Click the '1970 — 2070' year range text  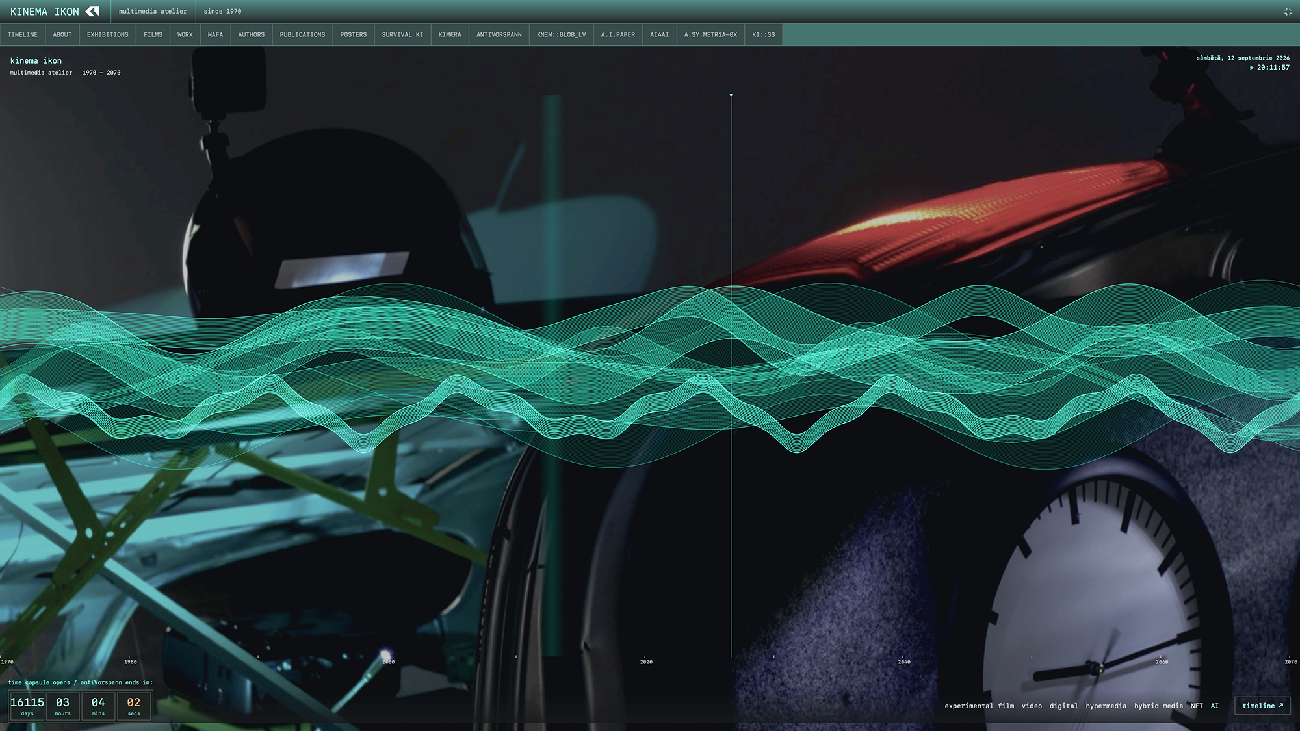[101, 73]
